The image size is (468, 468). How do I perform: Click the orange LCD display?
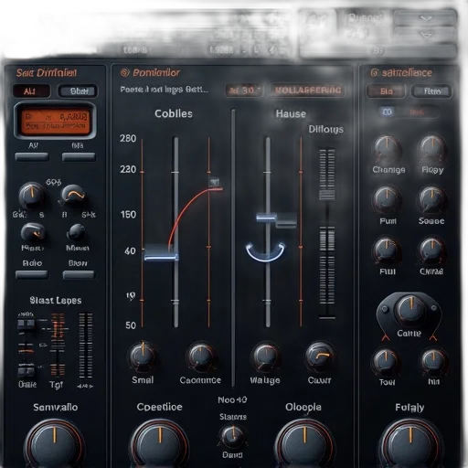click(x=55, y=122)
